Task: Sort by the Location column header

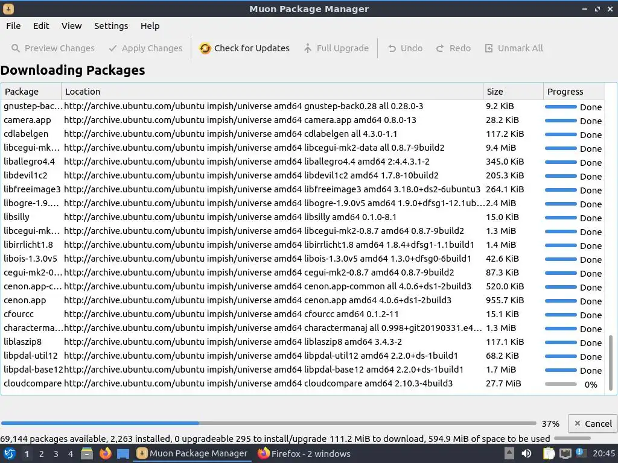Action: pos(272,92)
